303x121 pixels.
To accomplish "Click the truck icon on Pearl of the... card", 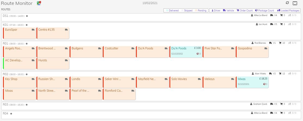I will [100, 91].
